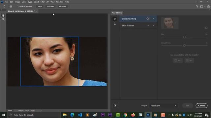Click the Fill Screen button
Screen dimensions: 211x118
click(63, 7)
